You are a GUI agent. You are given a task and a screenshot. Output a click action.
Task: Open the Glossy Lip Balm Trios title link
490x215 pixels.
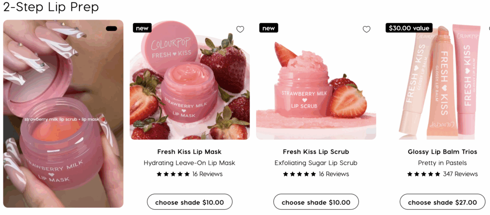pos(443,152)
